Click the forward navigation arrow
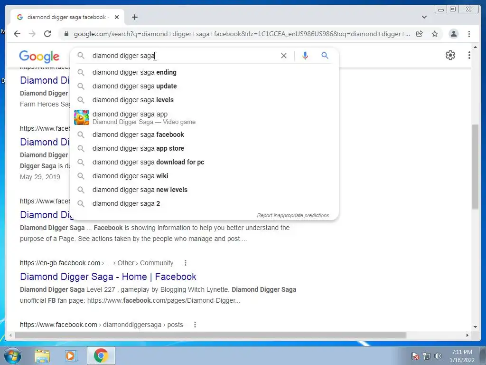Screen dimensions: 486x365 (32, 34)
